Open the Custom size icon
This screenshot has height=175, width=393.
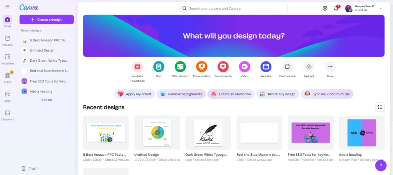point(287,67)
